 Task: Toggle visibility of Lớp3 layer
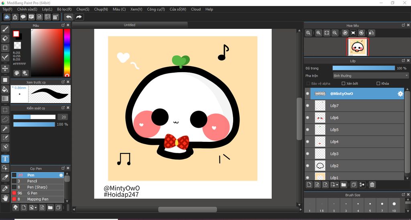(307, 154)
